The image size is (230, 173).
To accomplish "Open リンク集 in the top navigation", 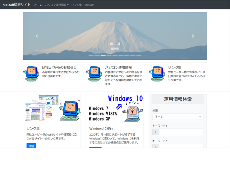I will click(x=77, y=5).
